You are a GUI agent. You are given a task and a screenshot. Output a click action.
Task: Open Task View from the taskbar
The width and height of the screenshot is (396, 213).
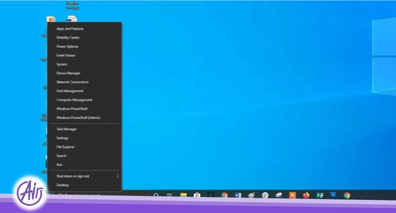coord(169,195)
